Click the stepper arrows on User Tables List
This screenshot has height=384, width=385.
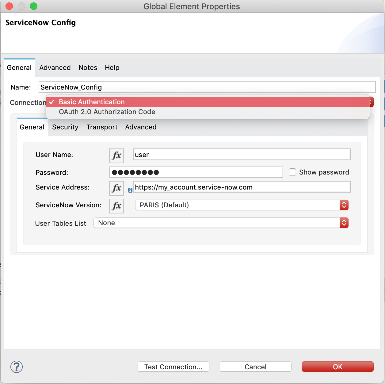[x=344, y=223]
